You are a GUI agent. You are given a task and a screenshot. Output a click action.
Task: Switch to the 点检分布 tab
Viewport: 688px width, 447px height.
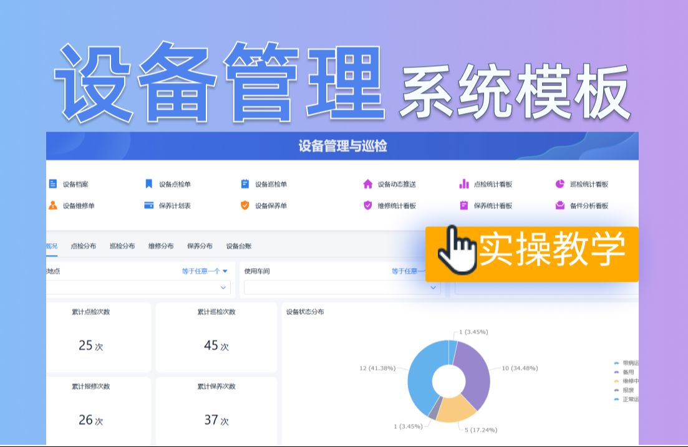click(x=84, y=246)
